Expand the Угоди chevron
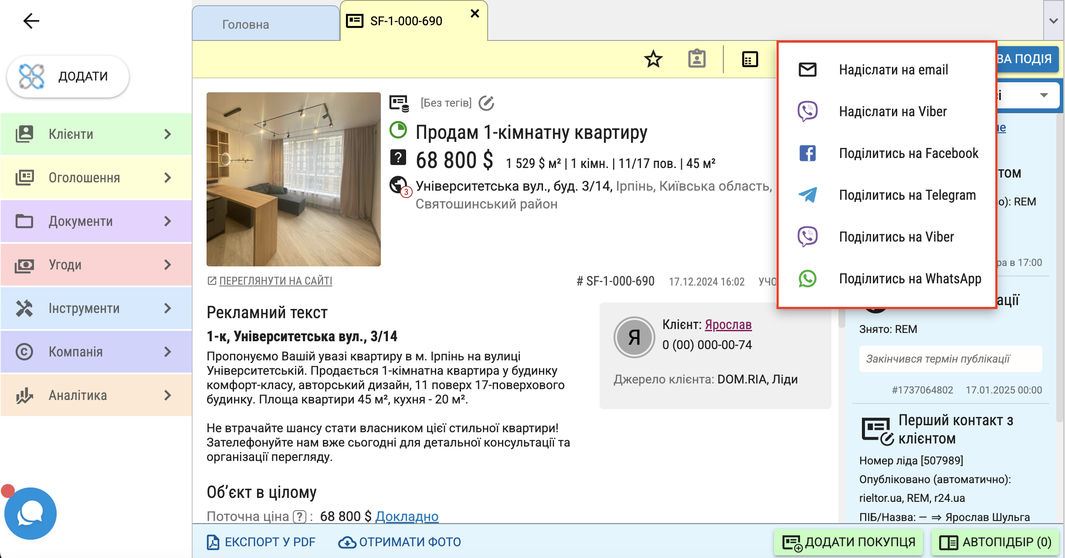 [168, 265]
